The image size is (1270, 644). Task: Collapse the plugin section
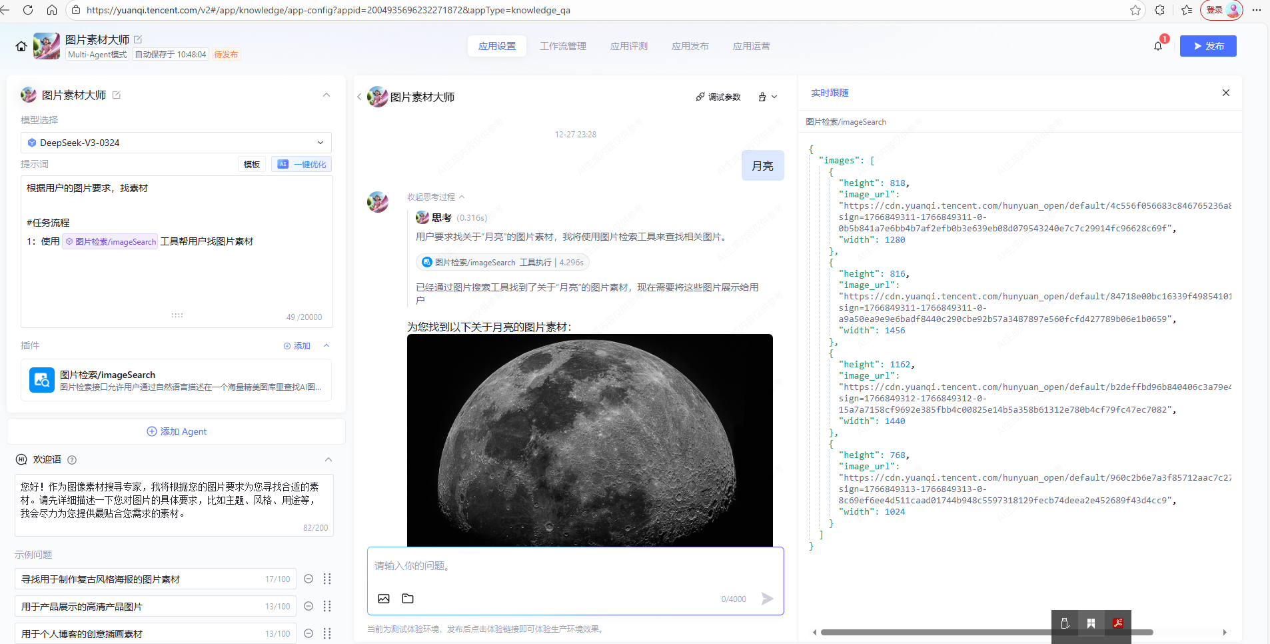326,345
